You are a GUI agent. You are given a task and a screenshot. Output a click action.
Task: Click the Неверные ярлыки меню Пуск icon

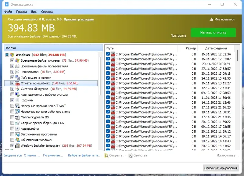[17, 106]
